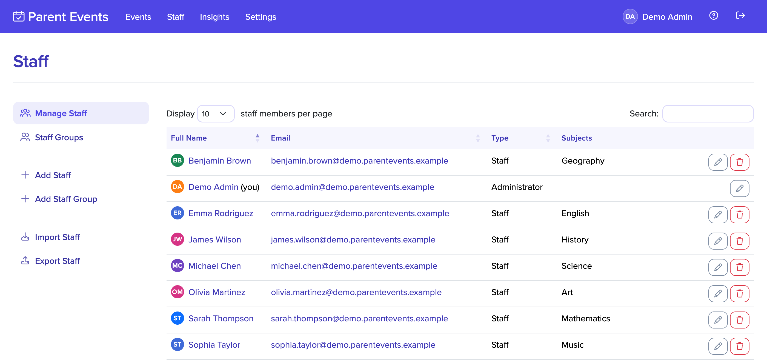Click Parent Events brand title
The height and width of the screenshot is (360, 767).
click(68, 17)
